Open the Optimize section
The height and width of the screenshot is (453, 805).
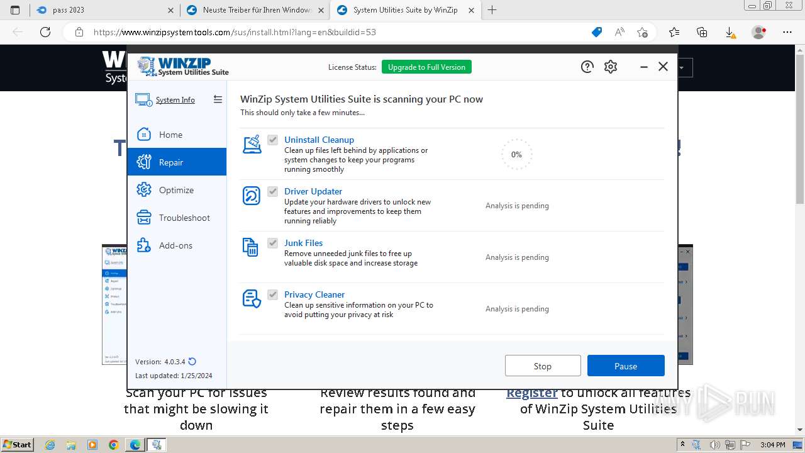[177, 190]
